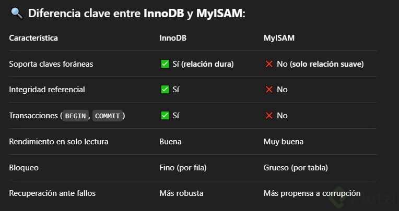Image resolution: width=399 pixels, height=211 pixels.
Task: Click the "Rendimiento en solo lectura" row label
Action: 58,141
